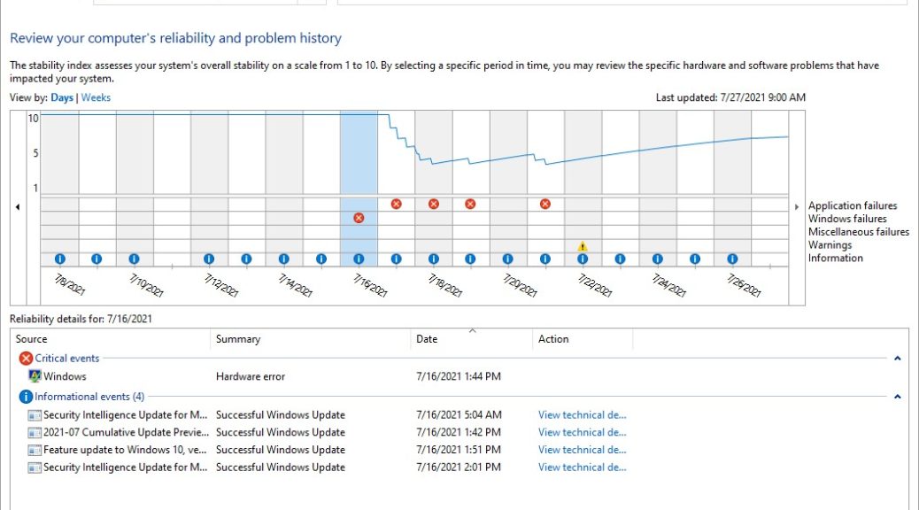
Task: Click the Warnings legend label
Action: click(830, 245)
